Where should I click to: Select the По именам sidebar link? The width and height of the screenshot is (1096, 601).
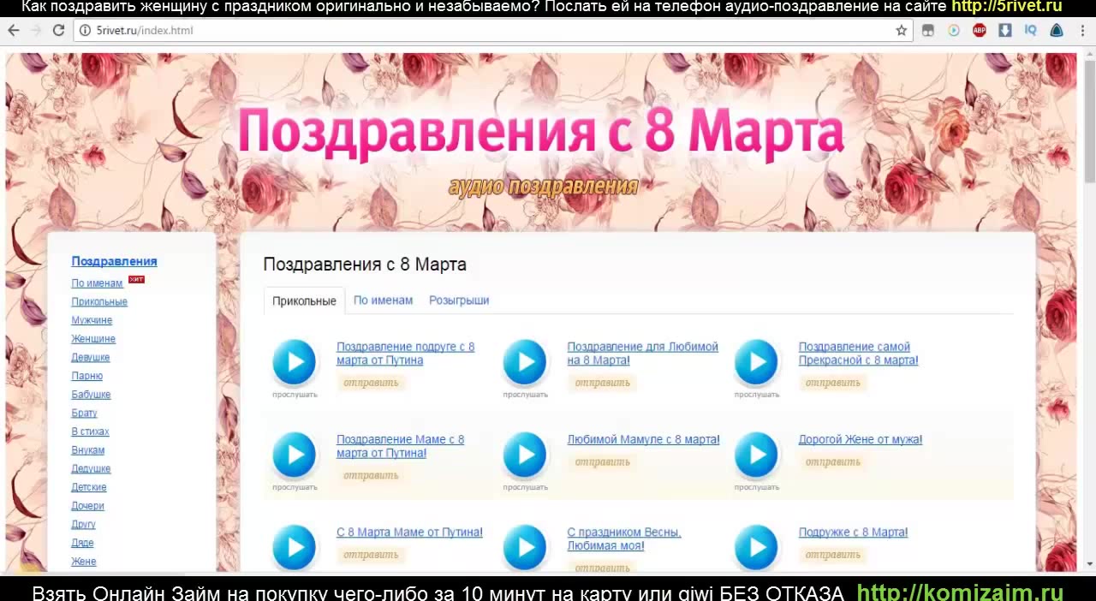tap(97, 283)
